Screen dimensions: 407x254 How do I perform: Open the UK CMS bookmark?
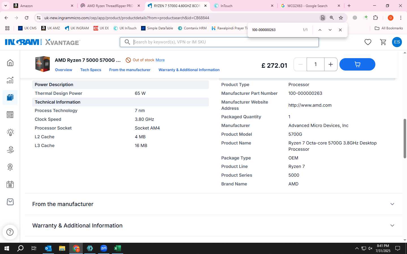(27, 28)
